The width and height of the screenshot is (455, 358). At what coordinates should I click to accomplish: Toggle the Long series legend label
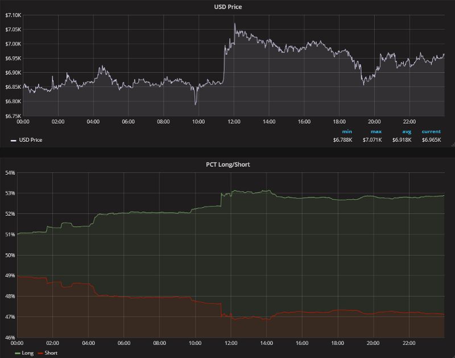[x=27, y=353]
